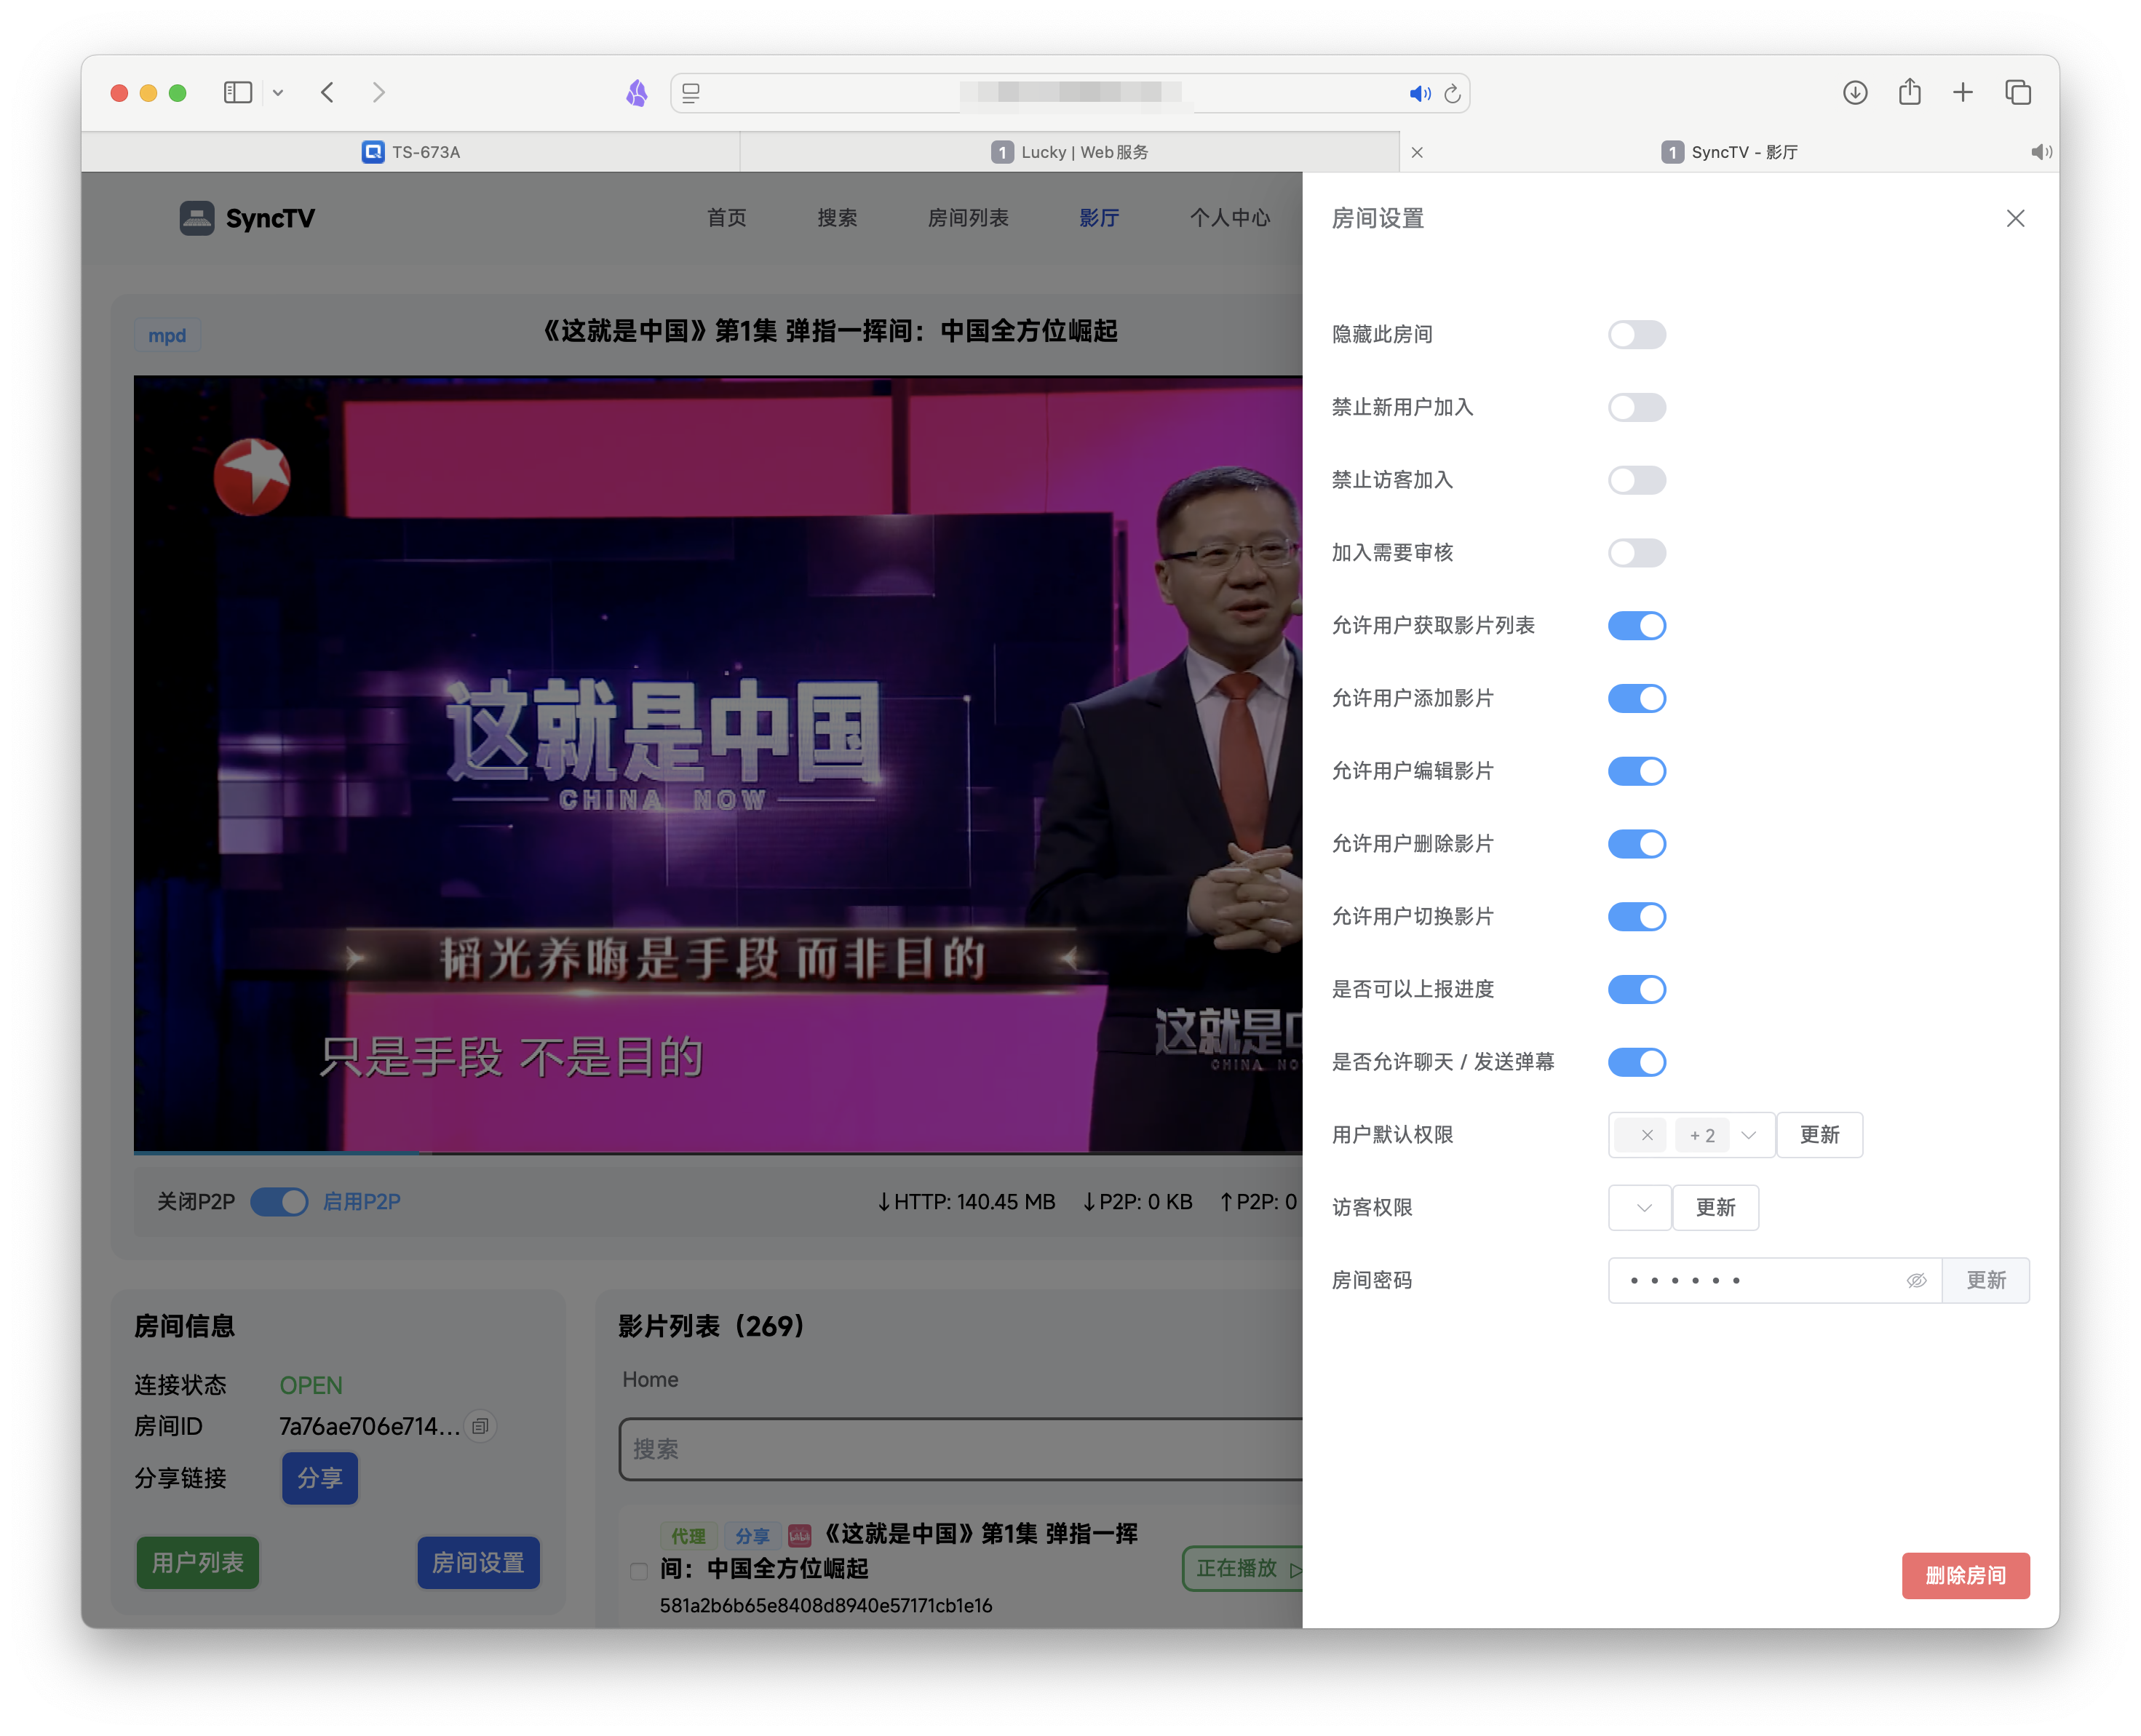Select the SyncTV - 影厅 tab
2141x1736 pixels.
1729,152
